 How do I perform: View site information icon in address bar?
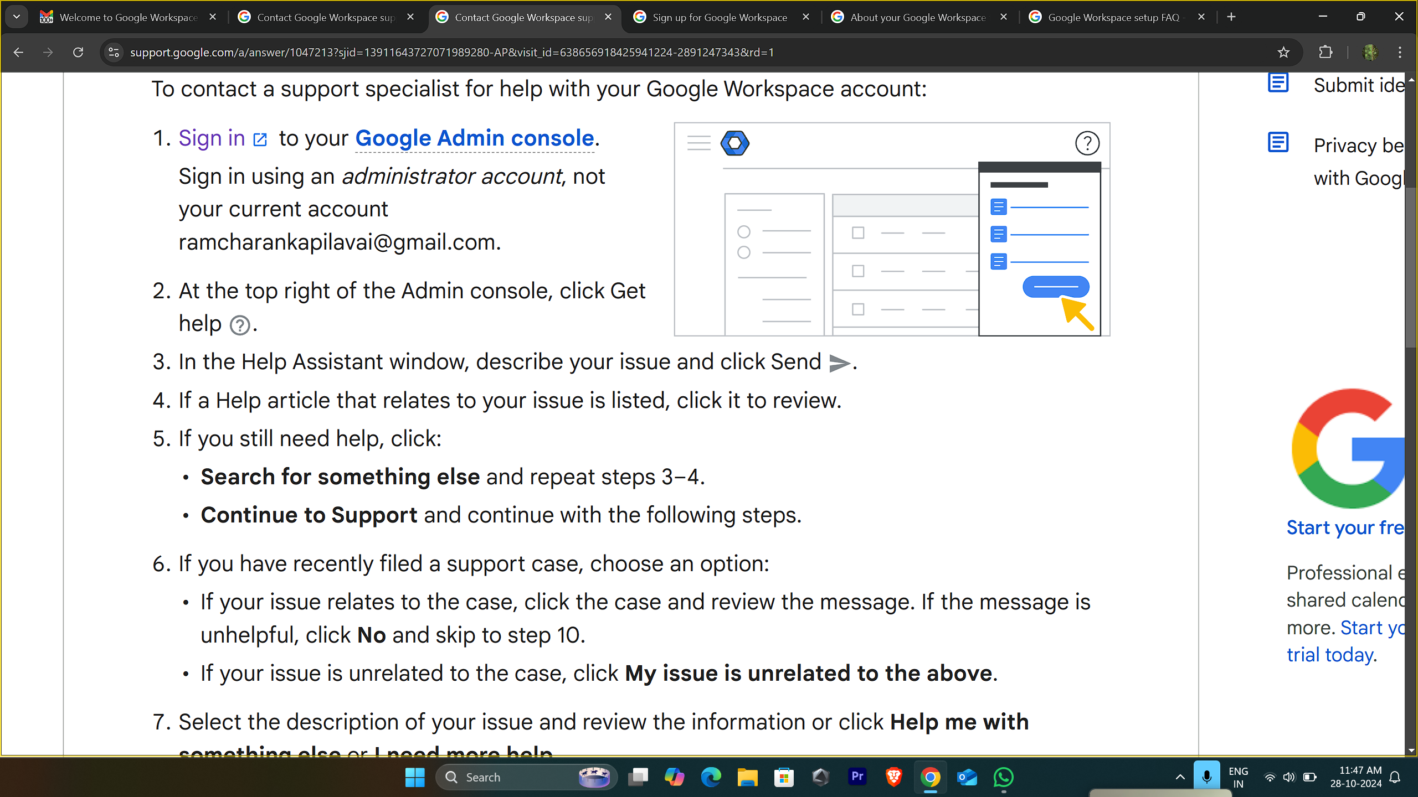114,52
